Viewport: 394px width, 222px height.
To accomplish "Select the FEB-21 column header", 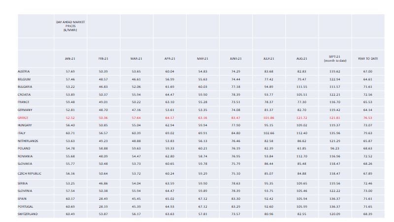I will coord(103,59).
